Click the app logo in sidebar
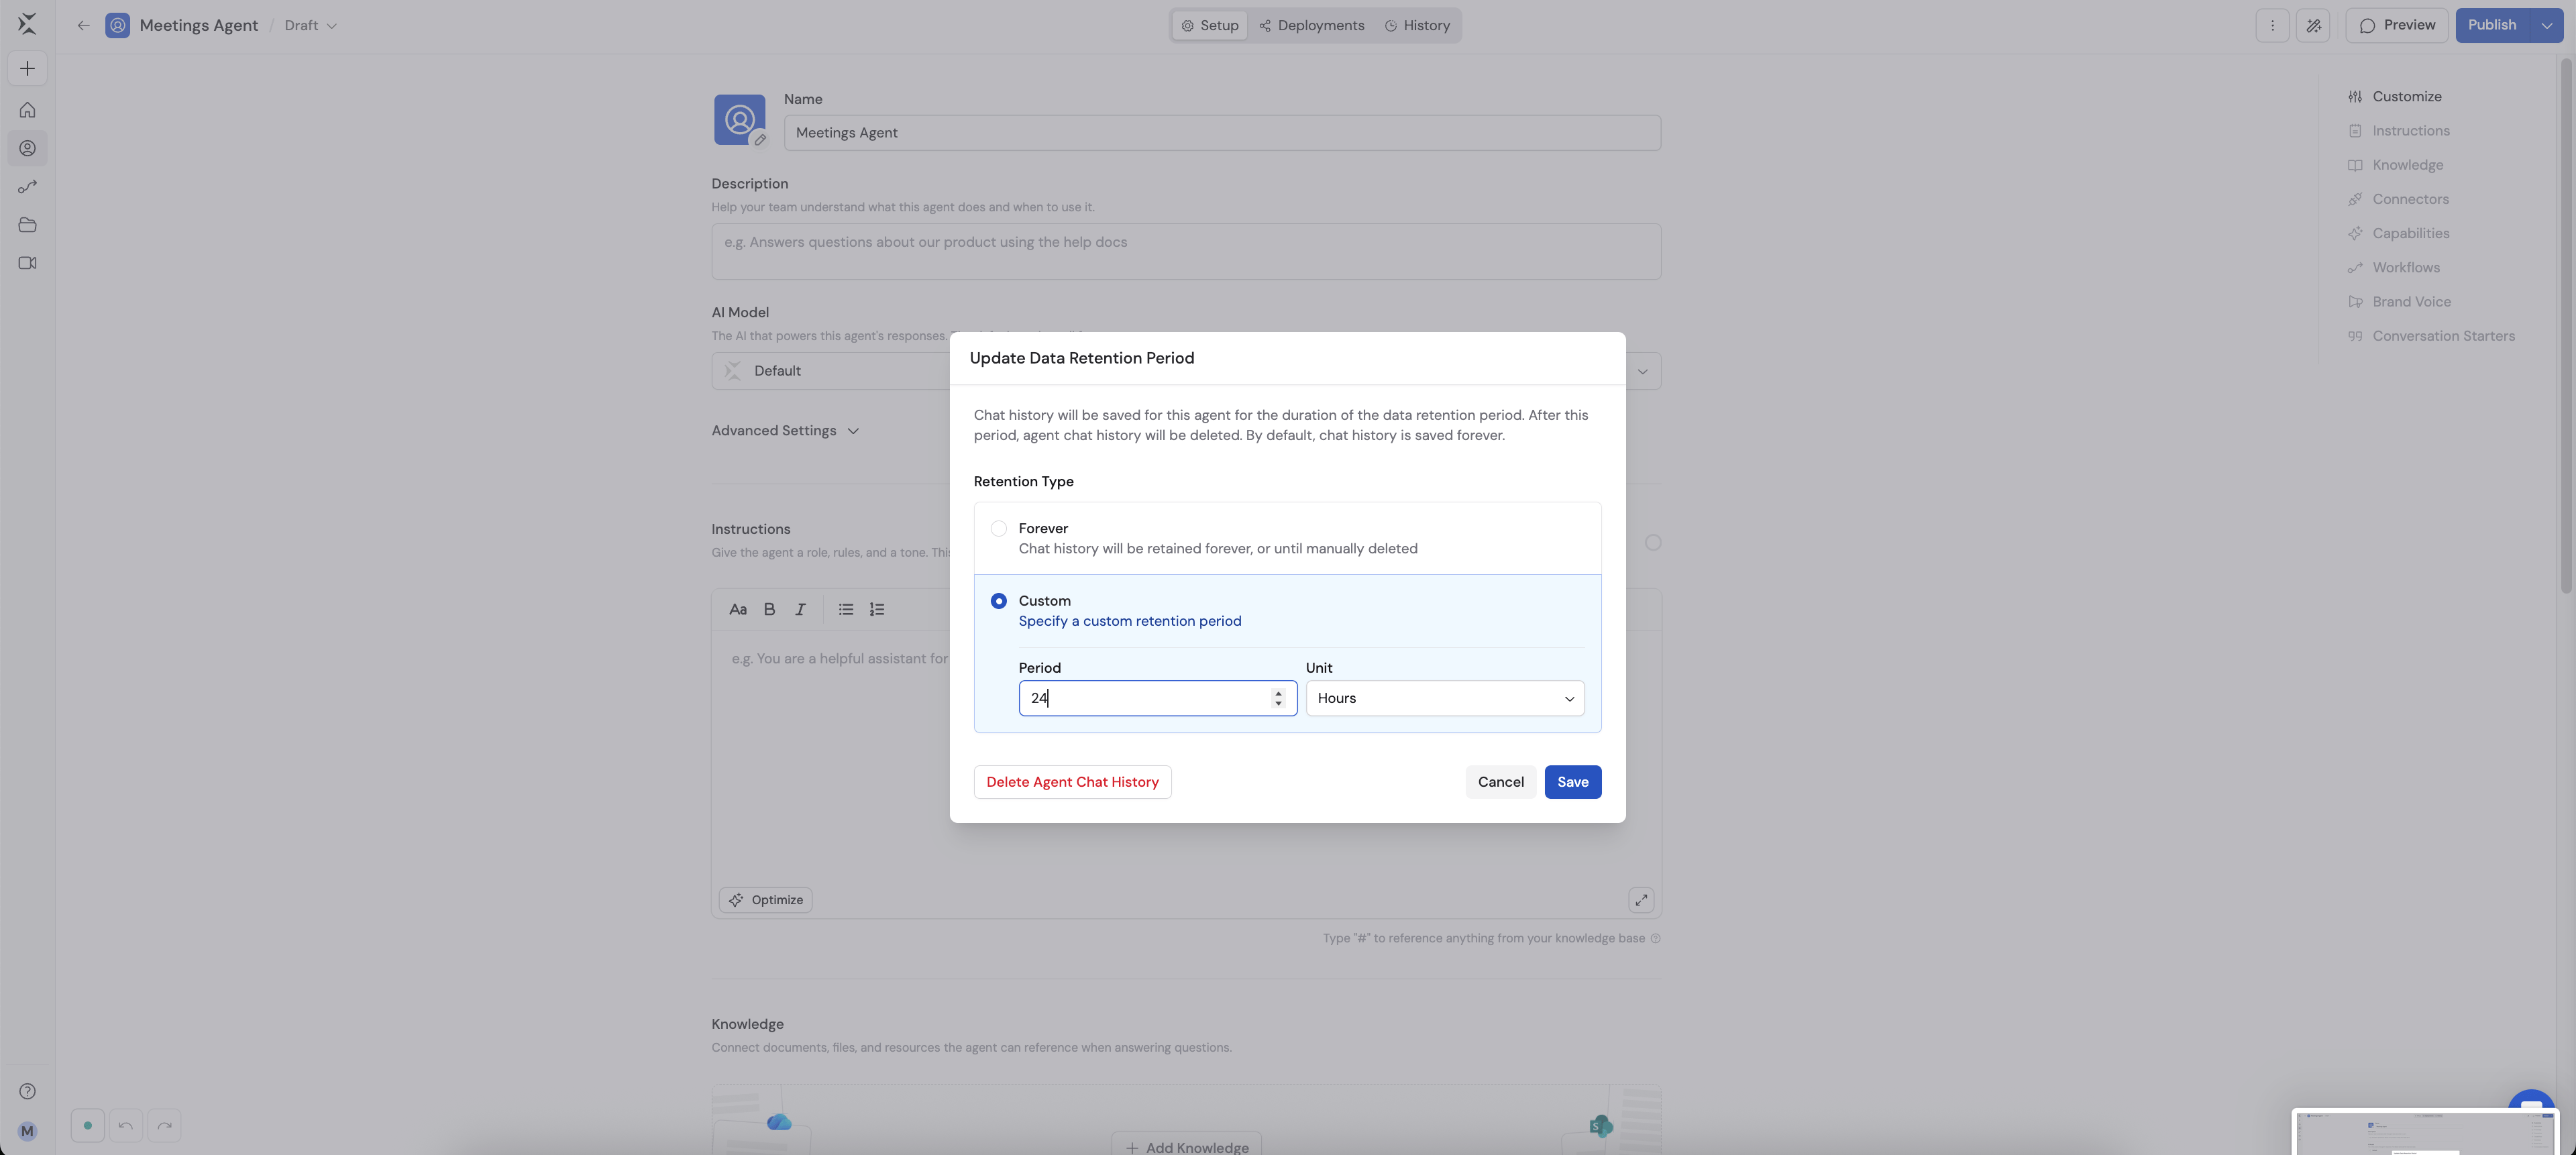This screenshot has height=1155, width=2576. [x=27, y=24]
